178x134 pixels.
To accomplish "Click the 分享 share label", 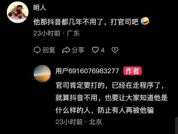I will point(78,50).
